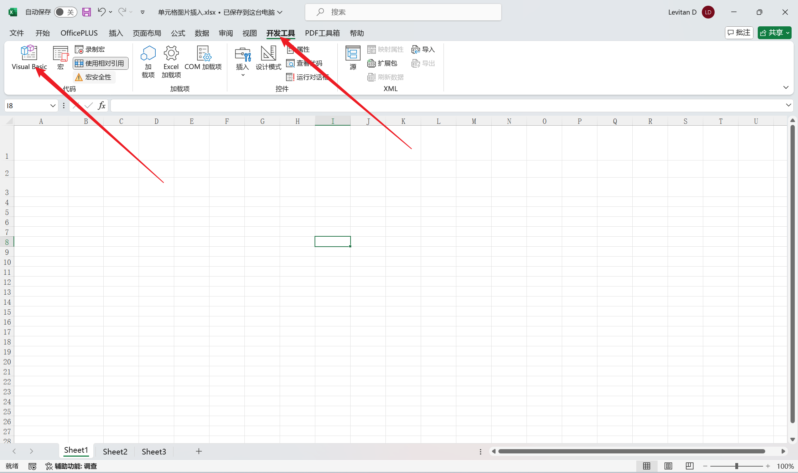Click the zoom slider handle
This screenshot has width=798, height=473.
click(x=736, y=466)
